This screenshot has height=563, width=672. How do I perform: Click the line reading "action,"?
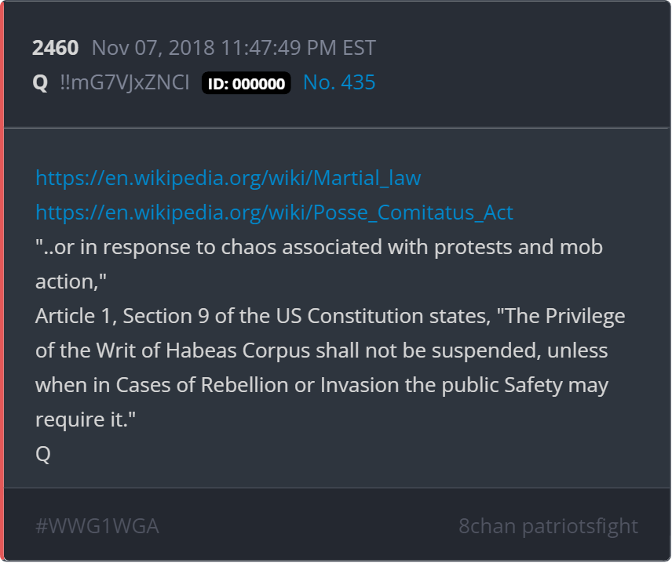click(71, 281)
